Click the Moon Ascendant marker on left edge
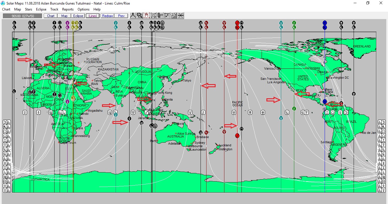Screen dimensions: 388x204 7,122
